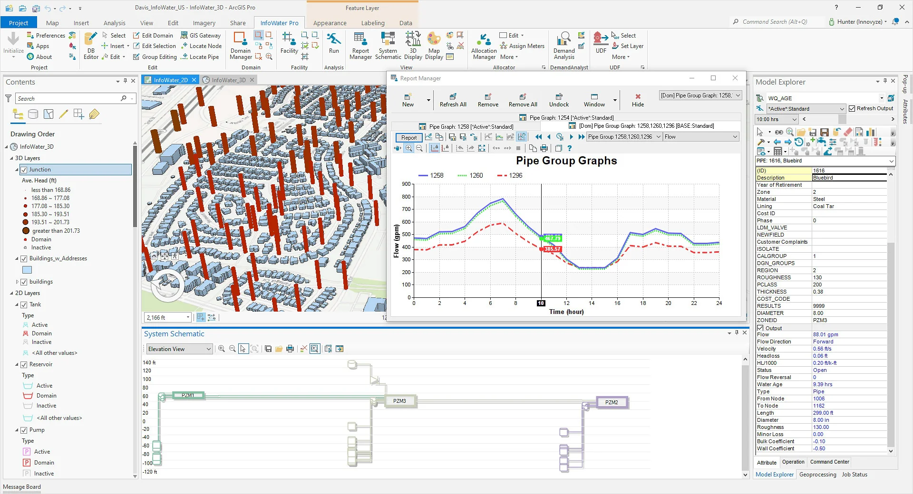Switch to the Analysis ribbon tab
This screenshot has height=494, width=913.
click(114, 23)
